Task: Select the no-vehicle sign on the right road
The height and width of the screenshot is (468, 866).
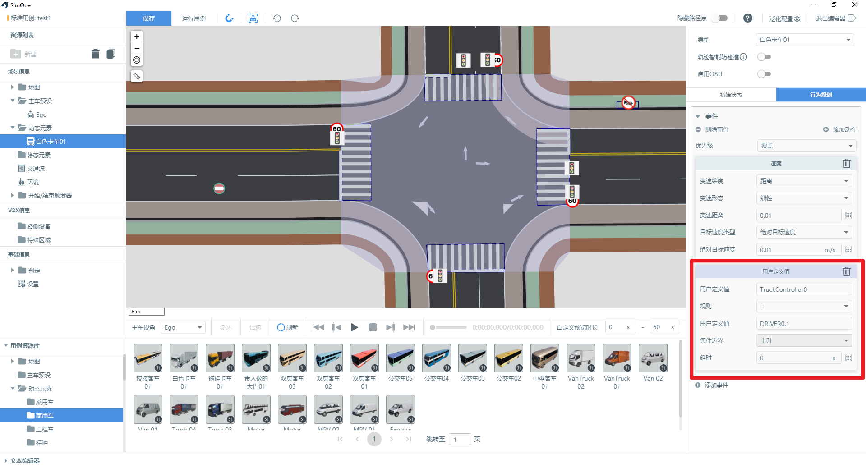Action: coord(628,103)
